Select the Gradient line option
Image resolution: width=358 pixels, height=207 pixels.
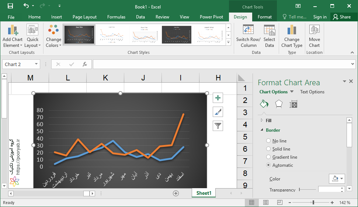click(268, 157)
